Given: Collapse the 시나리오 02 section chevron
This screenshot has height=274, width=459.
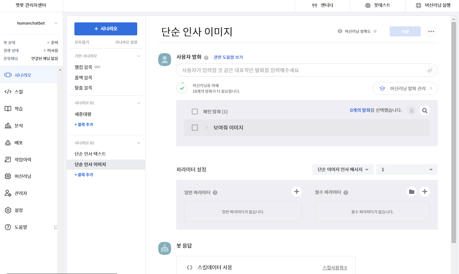Looking at the screenshot, I should click(138, 143).
